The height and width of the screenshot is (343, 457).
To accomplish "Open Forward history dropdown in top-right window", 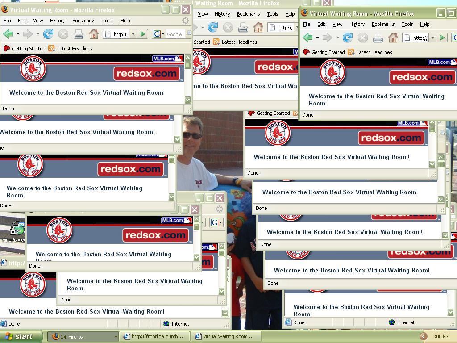I will tap(337, 38).
